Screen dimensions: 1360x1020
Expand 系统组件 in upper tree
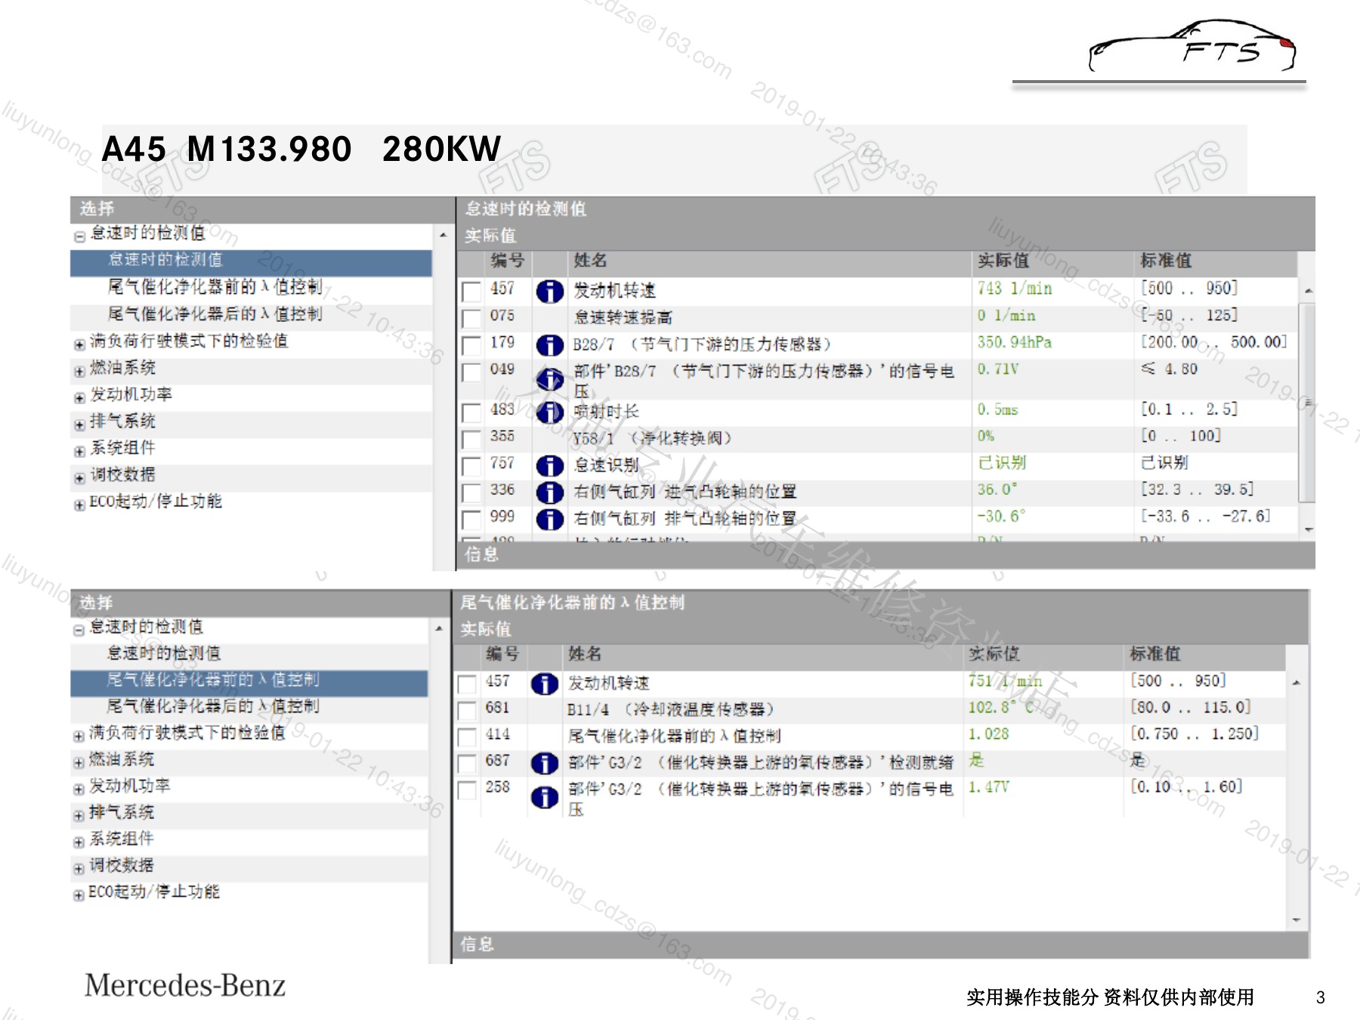tap(79, 451)
